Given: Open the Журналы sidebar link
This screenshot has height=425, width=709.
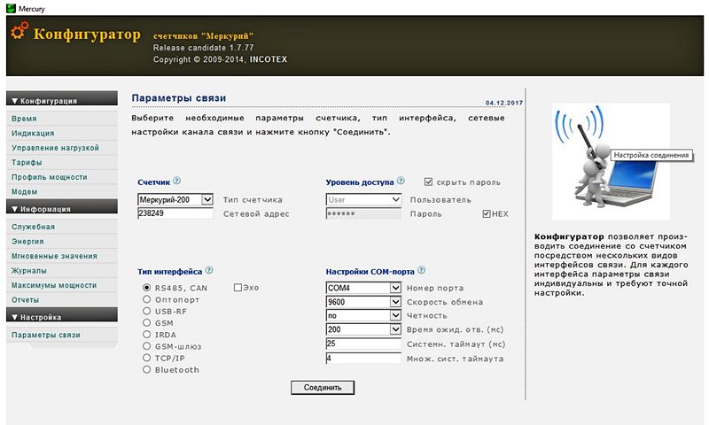Looking at the screenshot, I should pyautogui.click(x=62, y=271).
